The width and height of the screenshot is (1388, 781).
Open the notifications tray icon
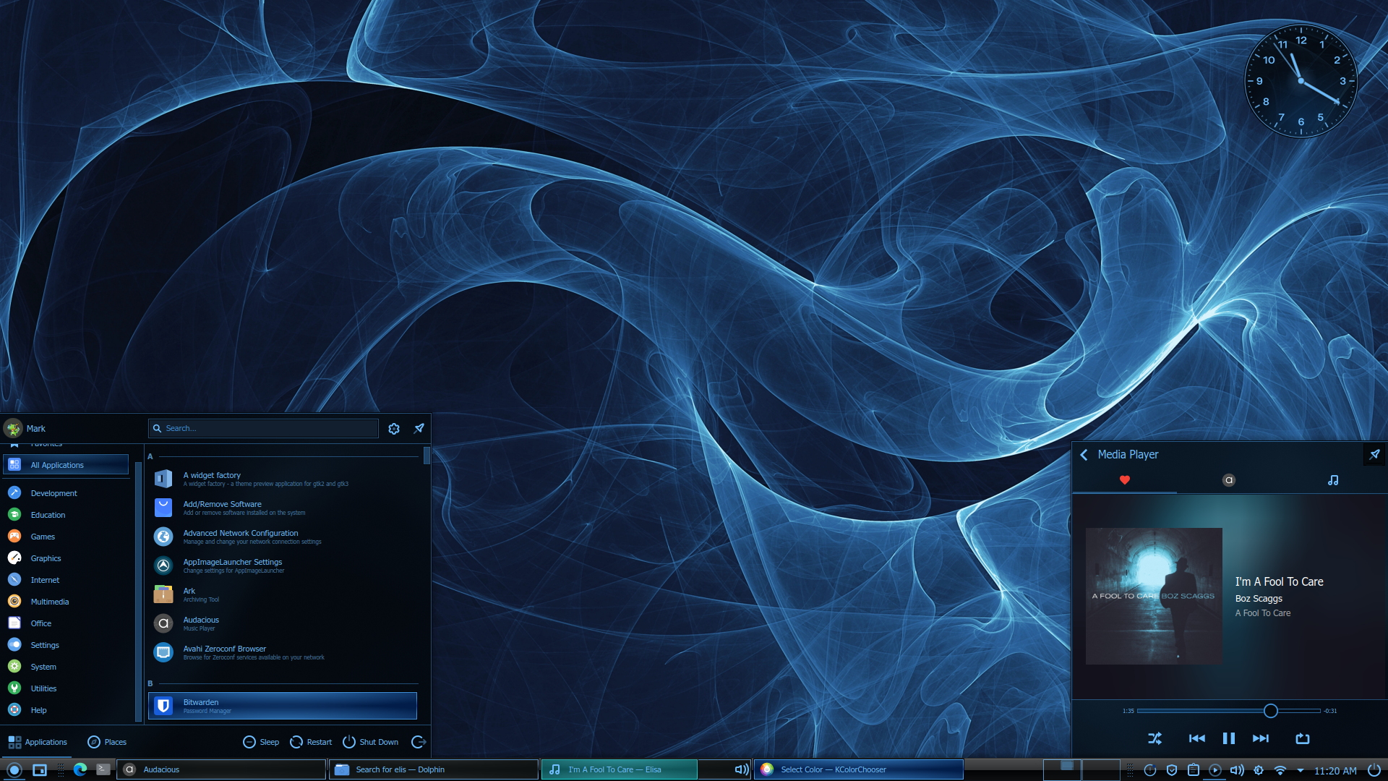tap(1150, 770)
